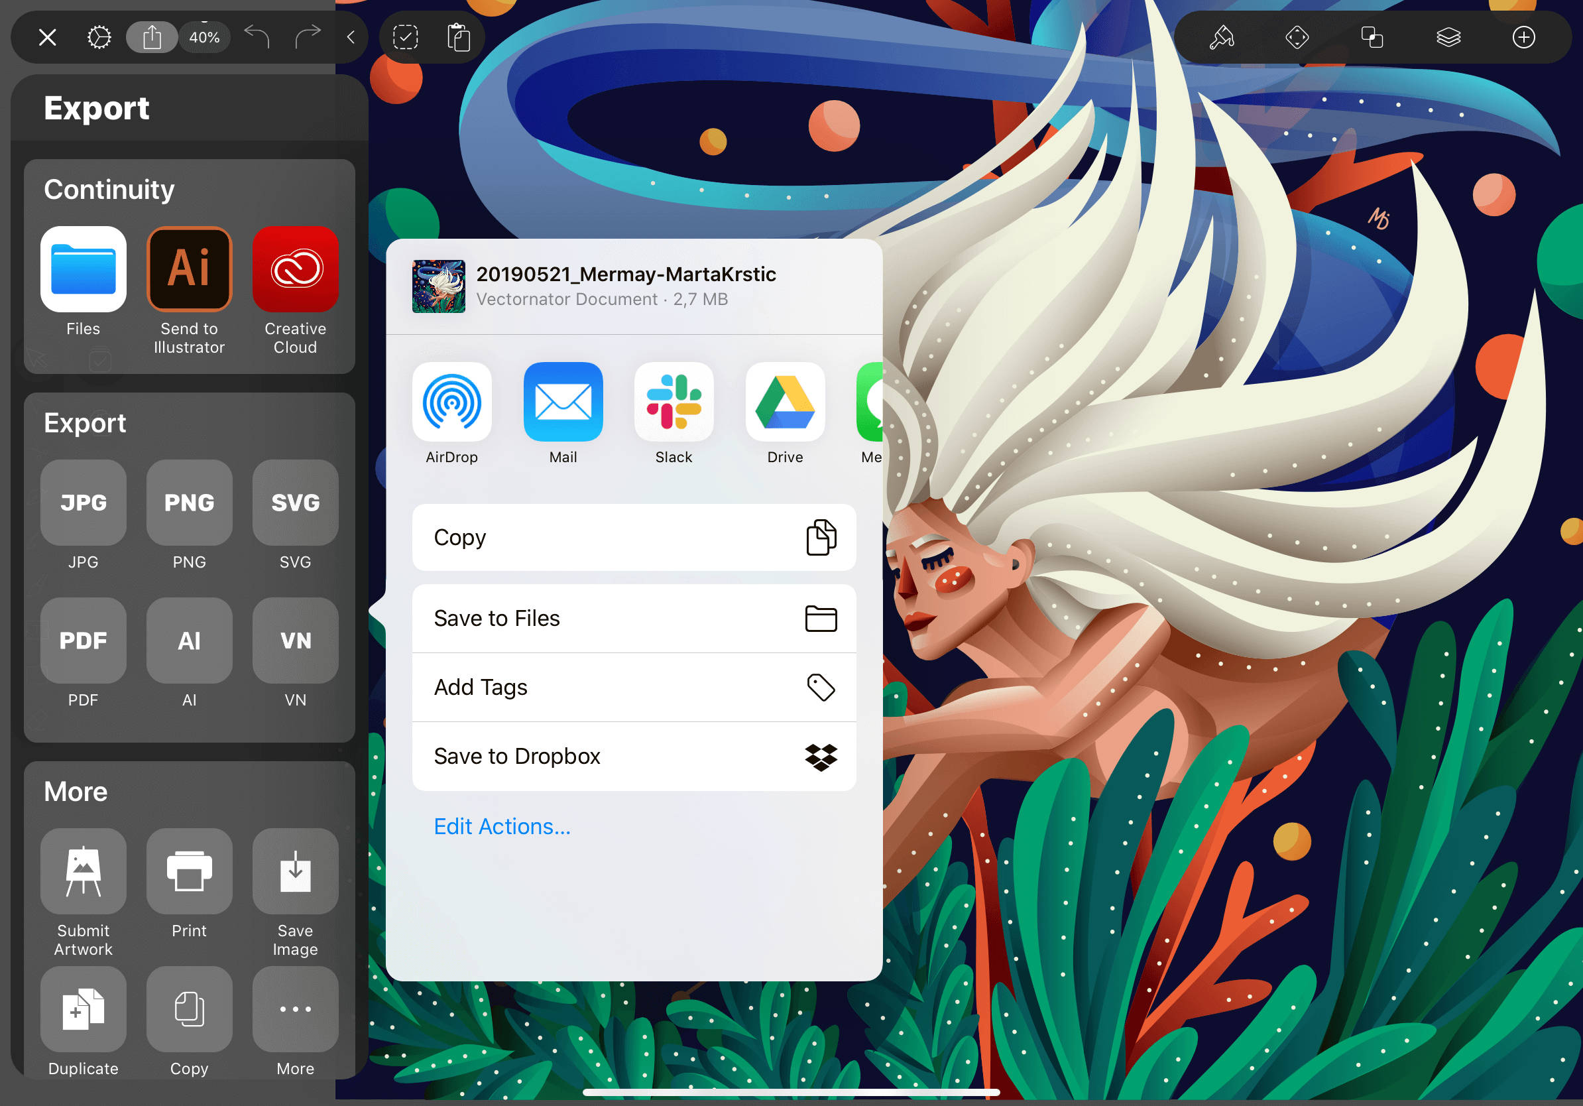The width and height of the screenshot is (1583, 1106).
Task: Export the document as PDF
Action: click(83, 641)
